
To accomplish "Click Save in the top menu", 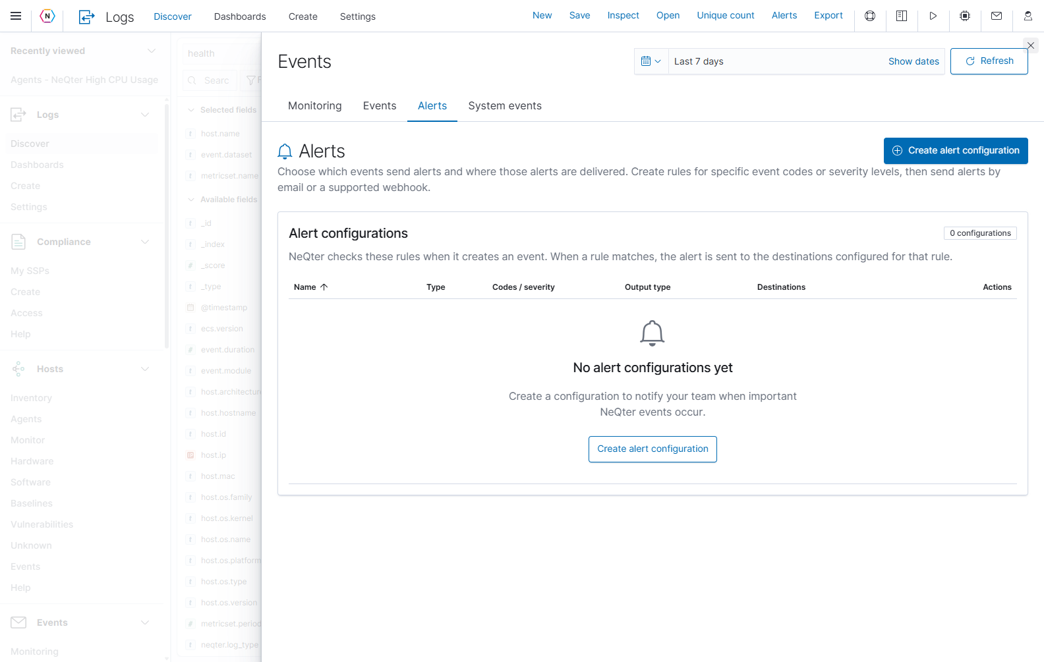I will 580,15.
